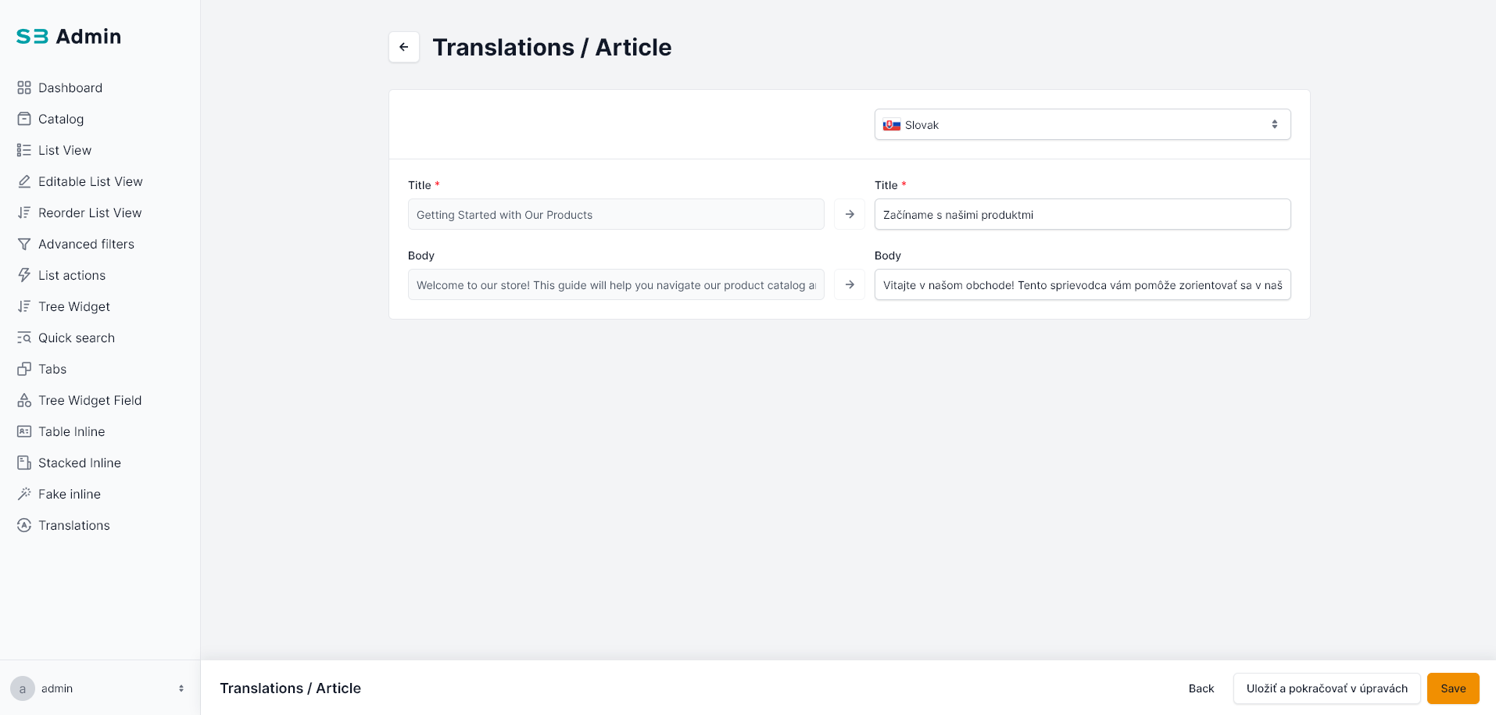Screen dimensions: 1496x715
Task: Open the Slovak language dropdown
Action: [x=1082, y=124]
